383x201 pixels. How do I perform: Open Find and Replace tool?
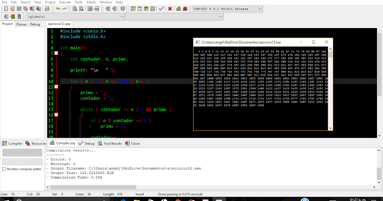click(x=81, y=9)
